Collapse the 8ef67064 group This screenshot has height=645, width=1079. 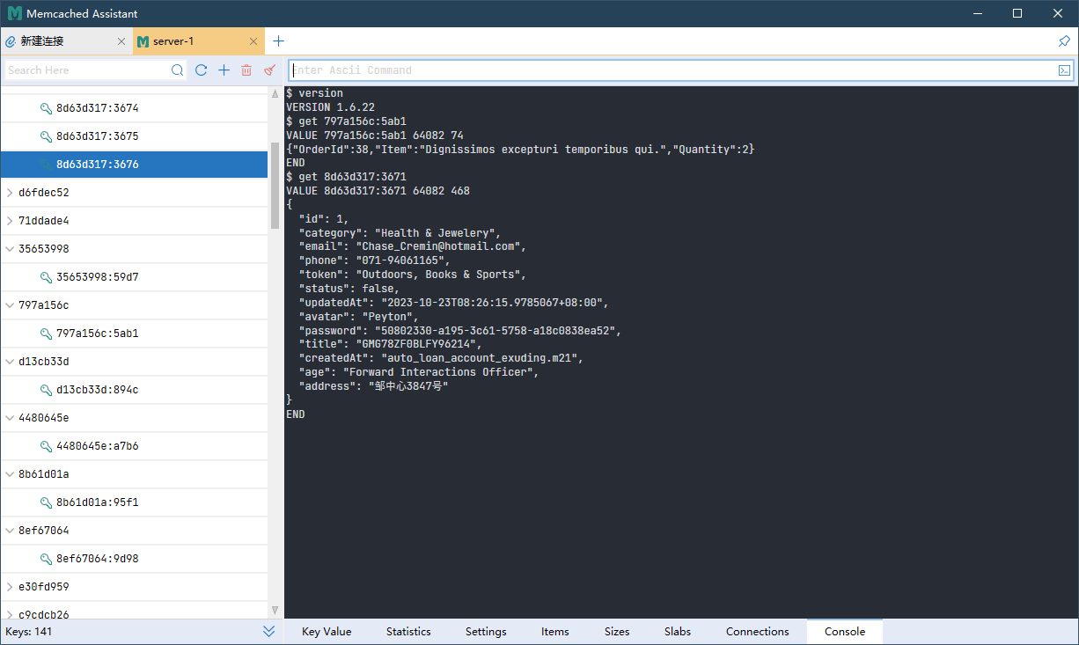pos(9,531)
